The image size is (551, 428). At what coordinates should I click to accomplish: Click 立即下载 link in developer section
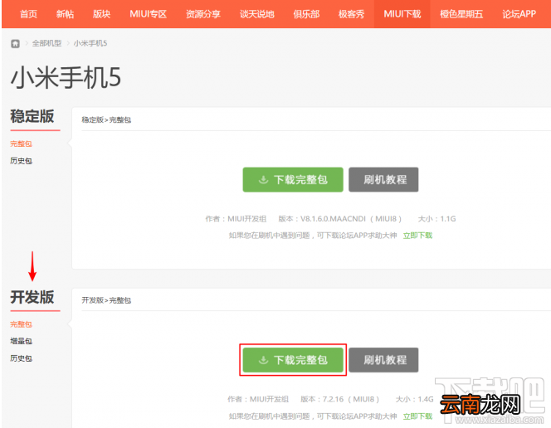pyautogui.click(x=417, y=416)
